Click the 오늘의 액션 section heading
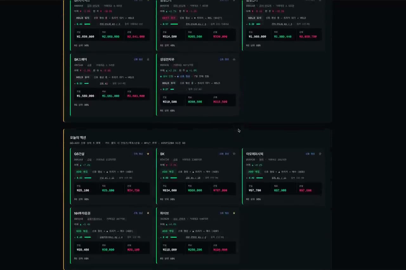Image resolution: width=406 pixels, height=270 pixels. (x=78, y=138)
